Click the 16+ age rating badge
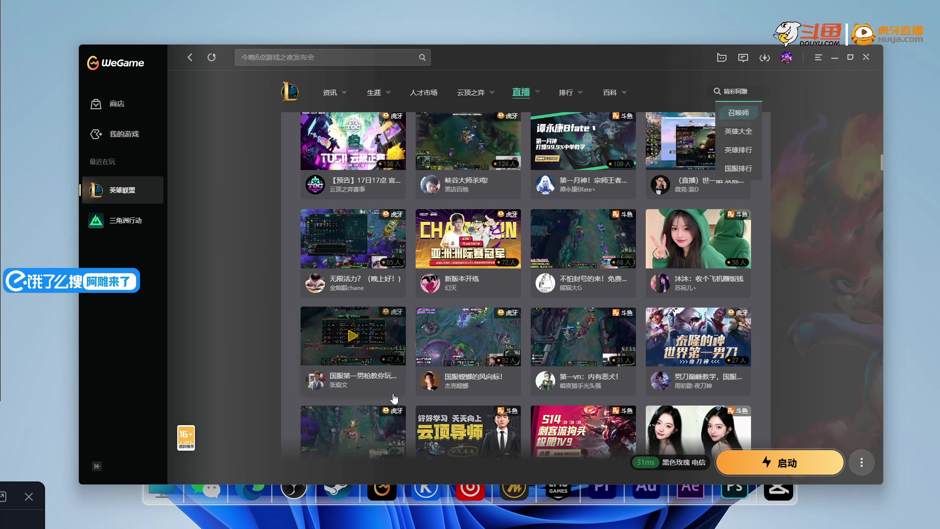Viewport: 940px width, 529px height. coord(186,438)
